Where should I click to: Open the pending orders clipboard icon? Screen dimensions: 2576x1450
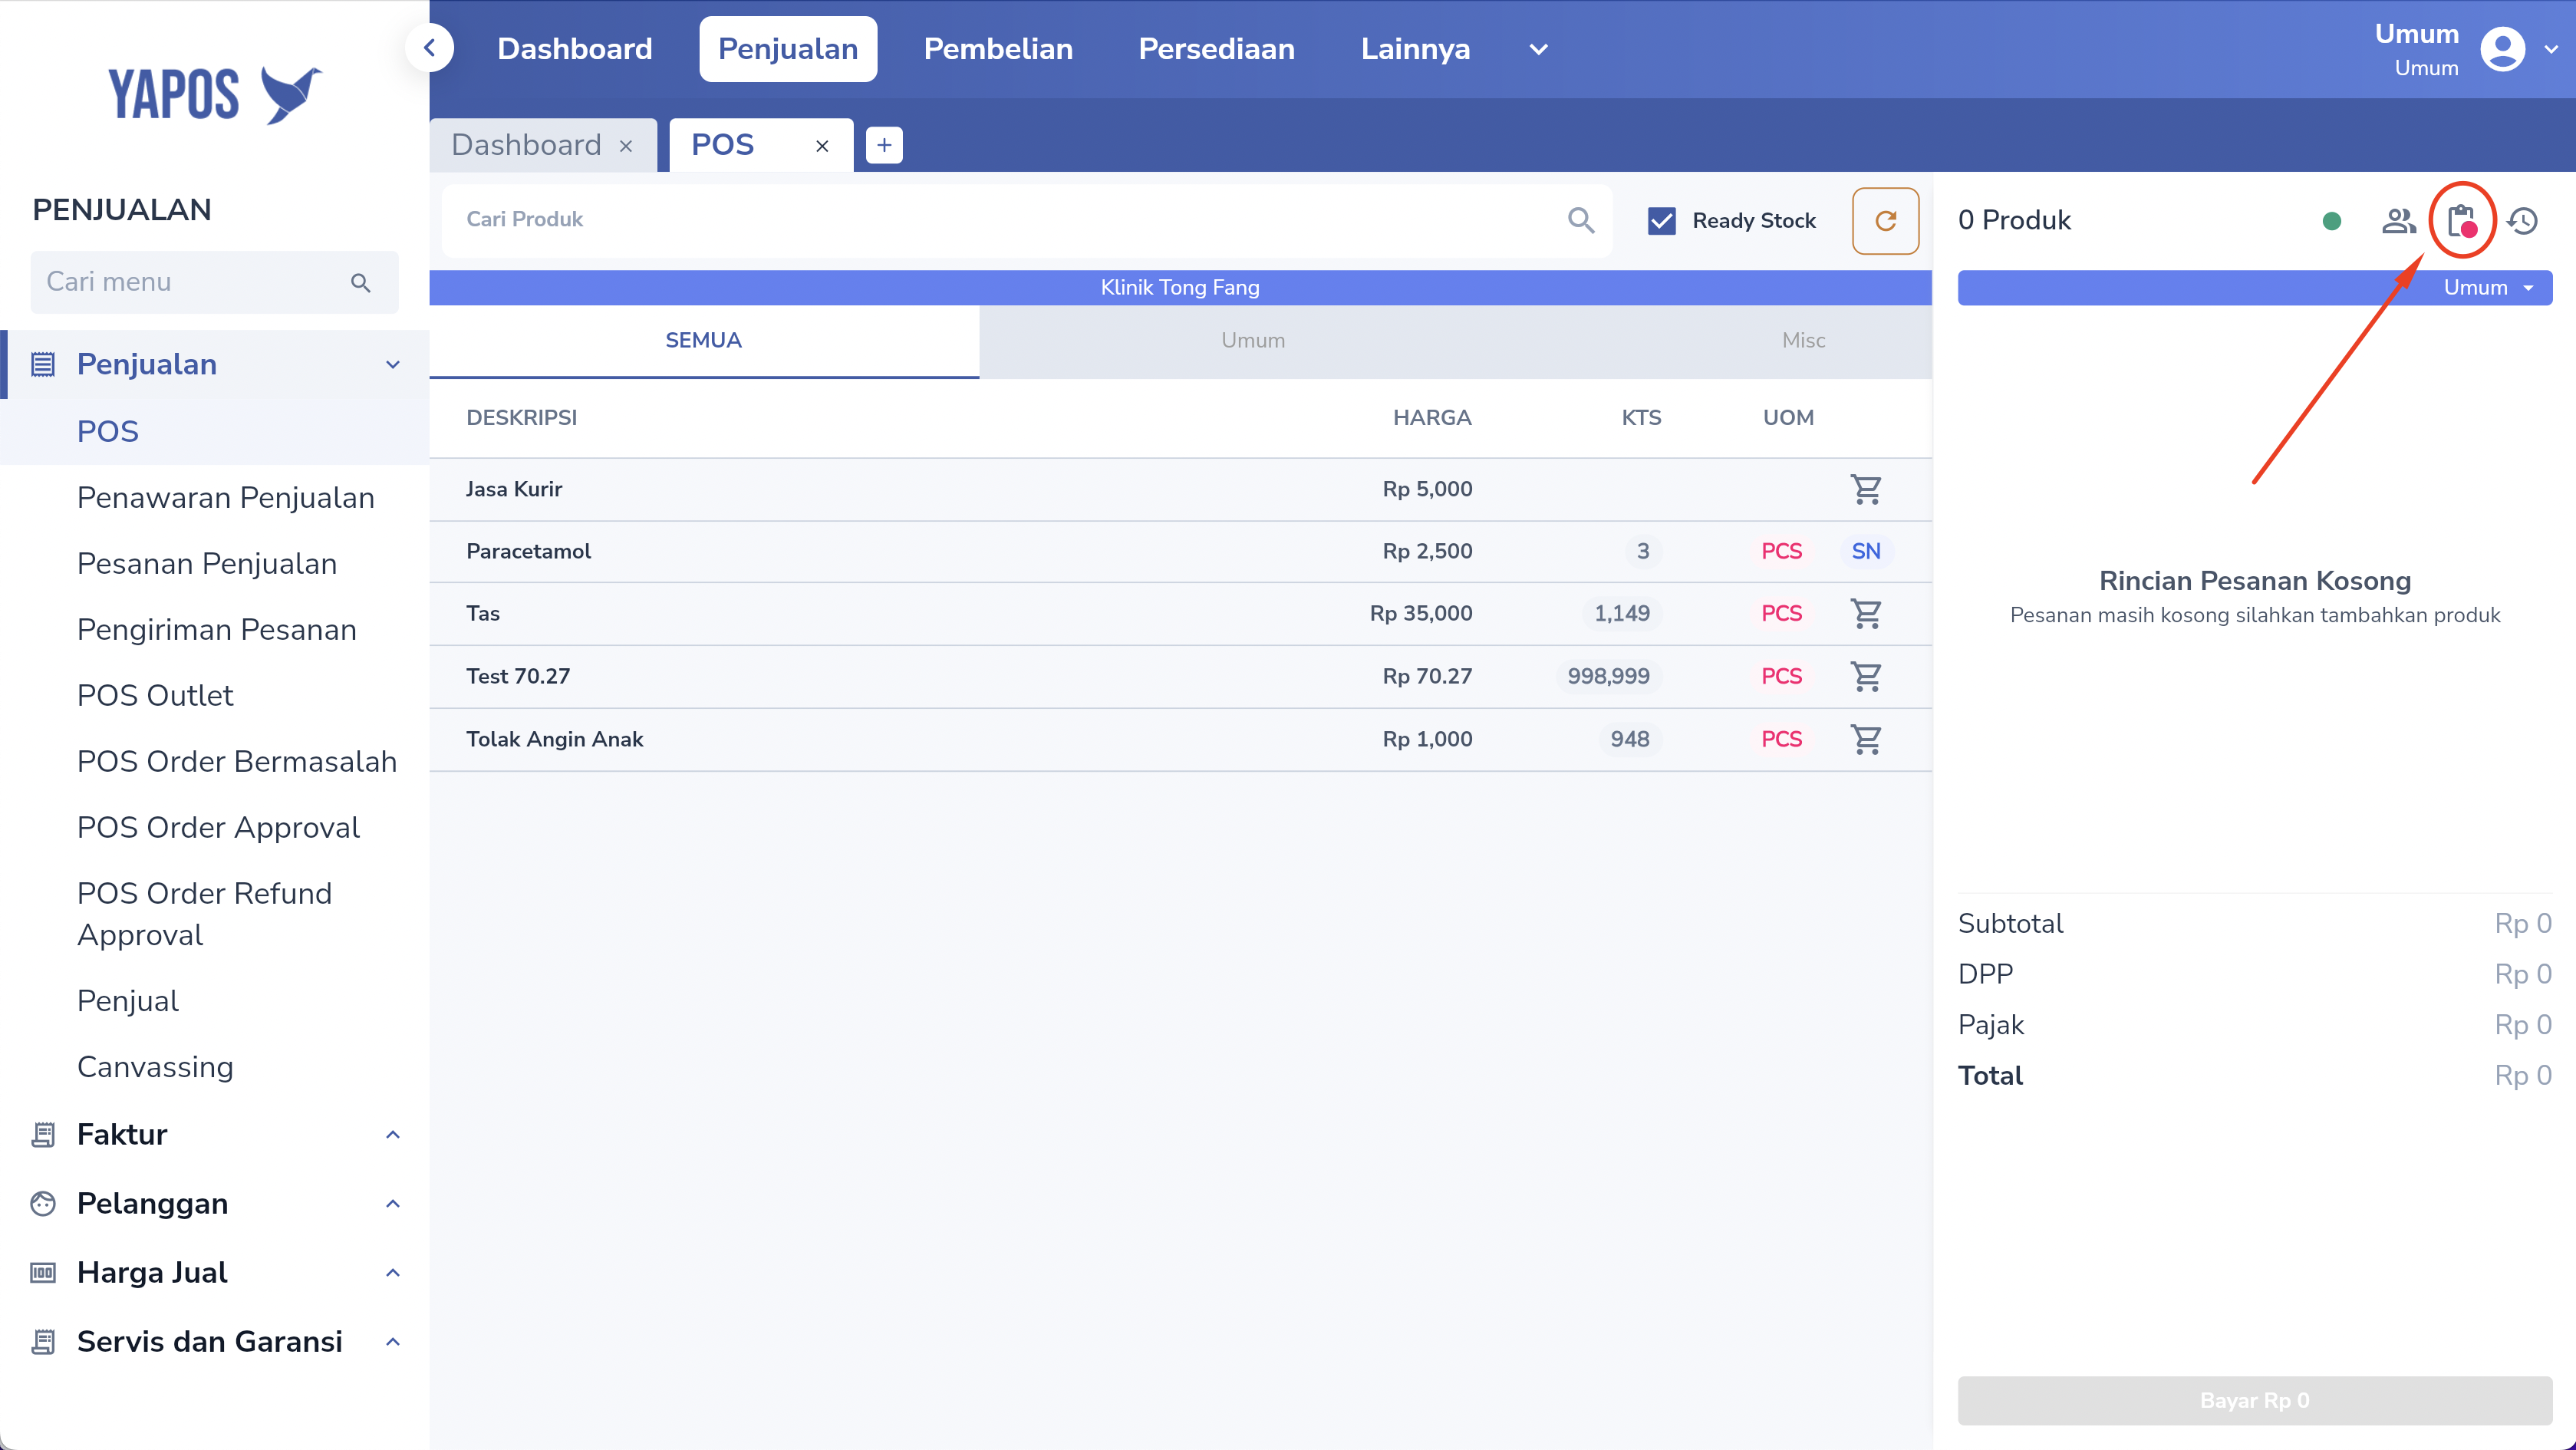point(2461,220)
